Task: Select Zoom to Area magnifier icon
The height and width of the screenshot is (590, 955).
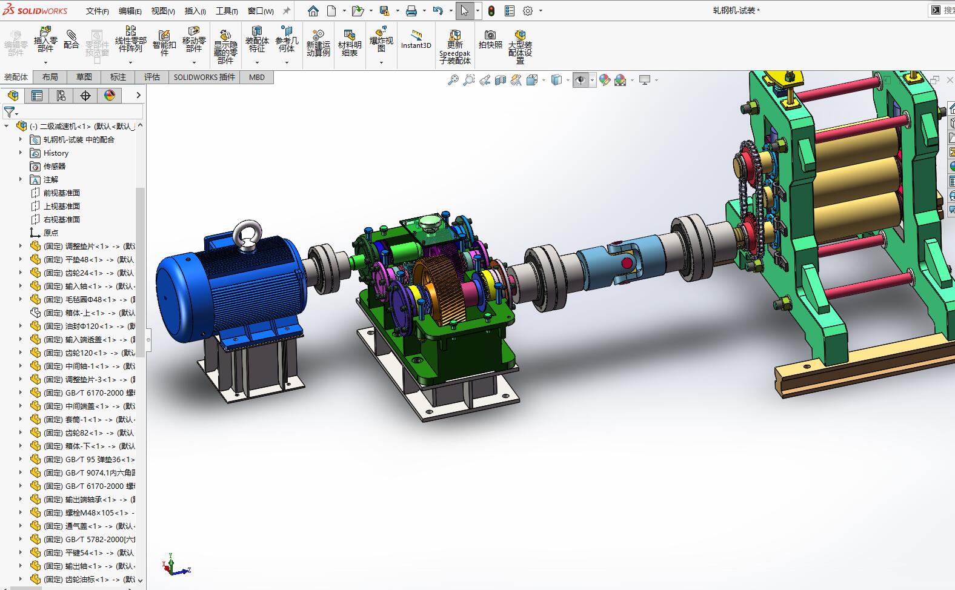Action: tap(468, 80)
